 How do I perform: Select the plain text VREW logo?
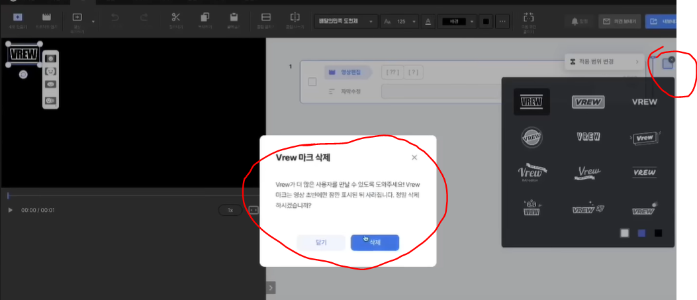[x=645, y=102]
